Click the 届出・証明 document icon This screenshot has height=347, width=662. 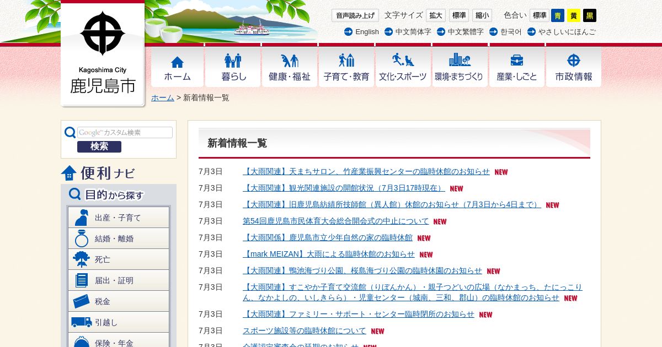(82, 280)
